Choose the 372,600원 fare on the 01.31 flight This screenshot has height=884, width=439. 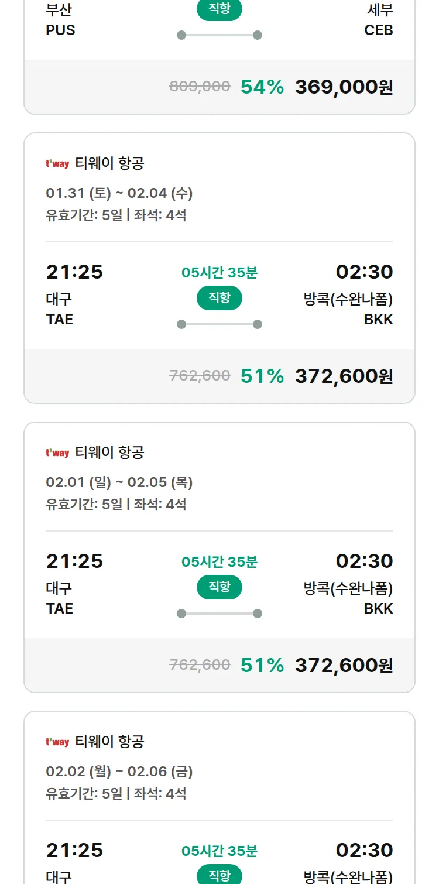tap(344, 376)
